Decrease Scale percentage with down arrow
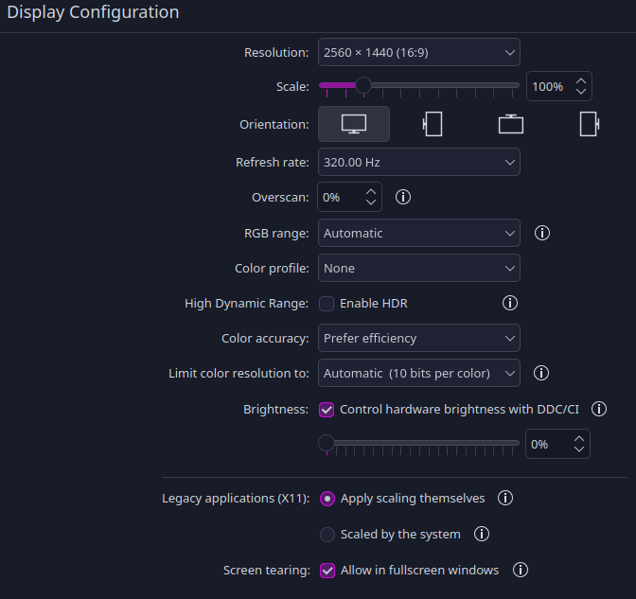Image resolution: width=636 pixels, height=599 pixels. point(581,91)
